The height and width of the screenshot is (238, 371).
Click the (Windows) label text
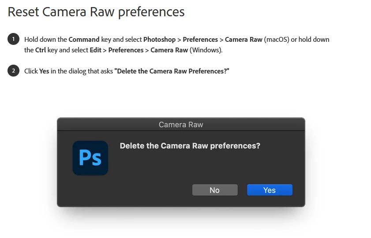pyautogui.click(x=206, y=50)
